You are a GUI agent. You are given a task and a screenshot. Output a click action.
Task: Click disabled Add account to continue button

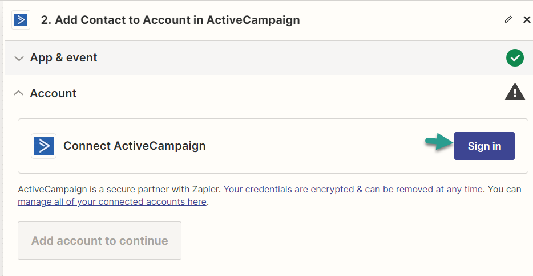(99, 241)
